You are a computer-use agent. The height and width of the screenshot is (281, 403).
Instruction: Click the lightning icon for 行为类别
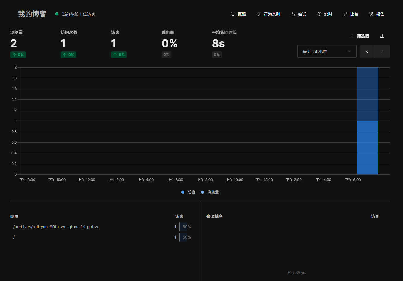(x=259, y=14)
